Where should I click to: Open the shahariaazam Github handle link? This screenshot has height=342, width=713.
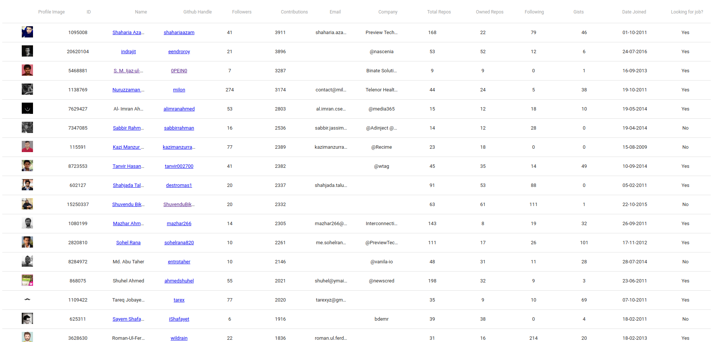pos(179,33)
